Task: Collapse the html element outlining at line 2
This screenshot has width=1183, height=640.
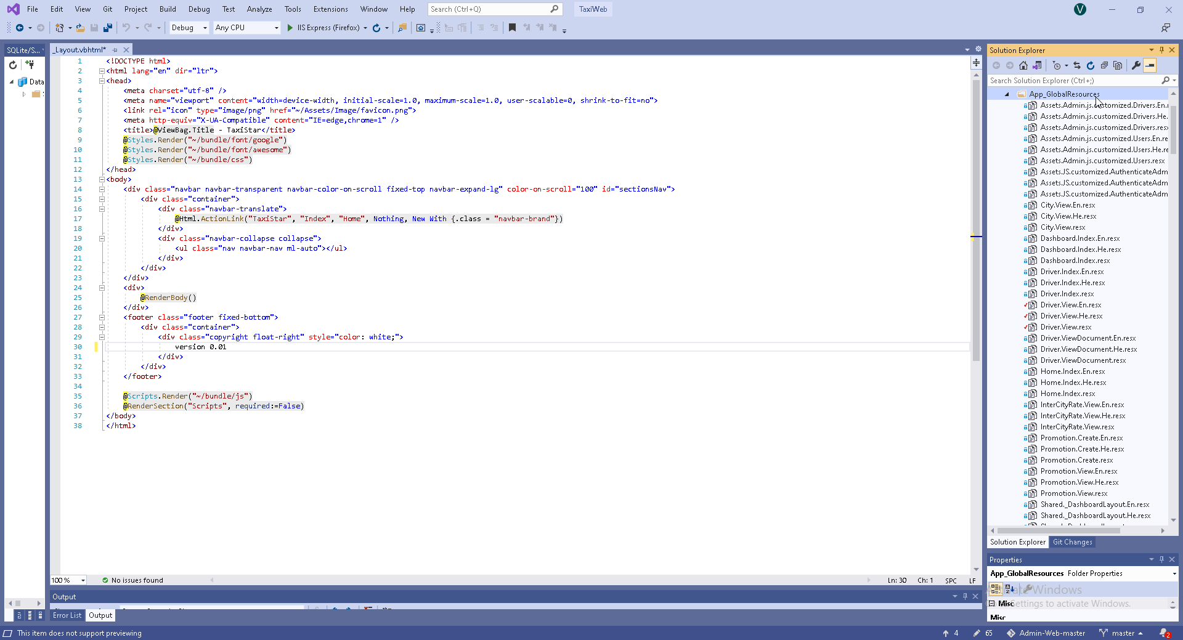Action: click(102, 71)
